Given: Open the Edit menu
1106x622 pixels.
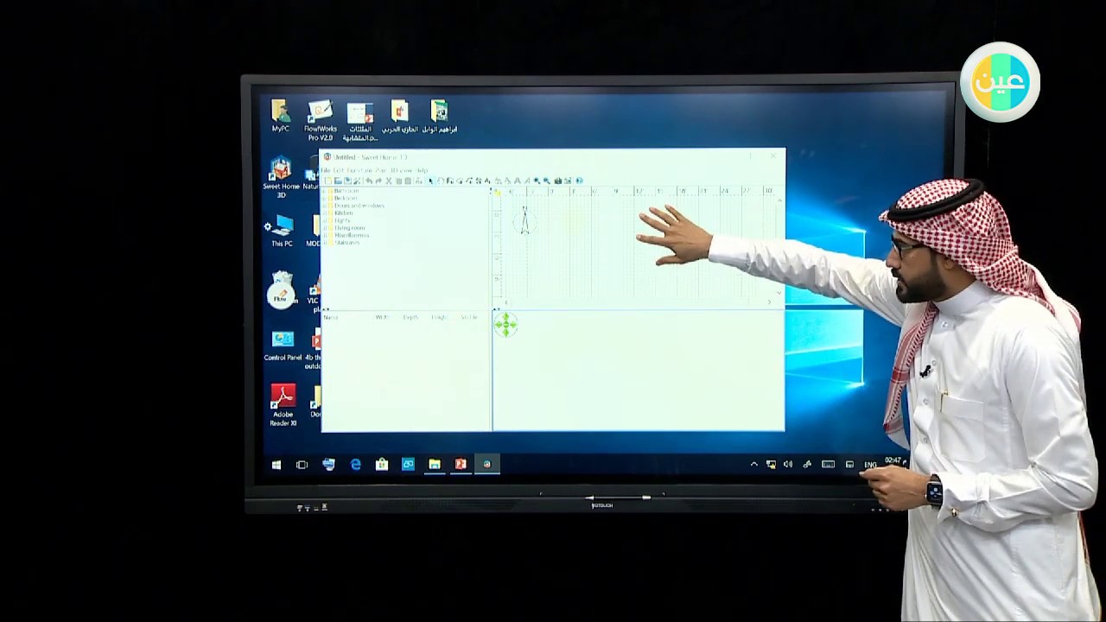Looking at the screenshot, I should click(x=338, y=170).
